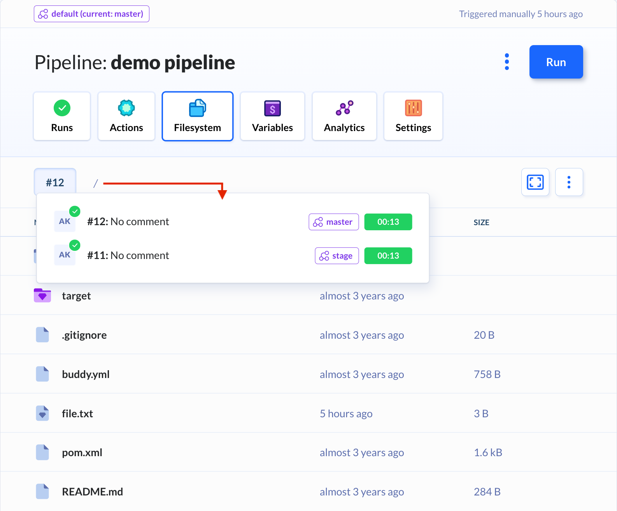
Task: Click the Run button
Action: pyautogui.click(x=556, y=62)
